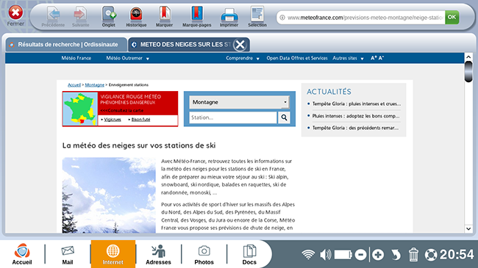This screenshot has height=268, width=478.
Task: Zoom in with the plus icon
Action: (x=378, y=255)
